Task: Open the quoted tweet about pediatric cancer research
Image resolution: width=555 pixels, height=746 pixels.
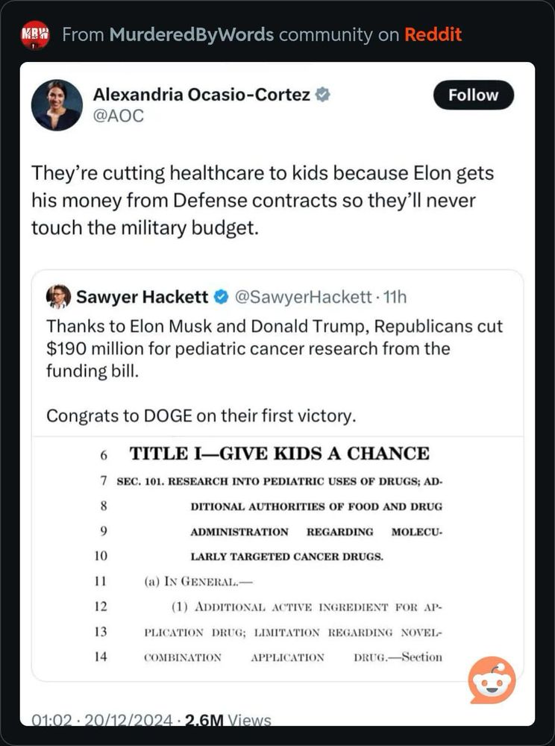Action: pyautogui.click(x=274, y=348)
